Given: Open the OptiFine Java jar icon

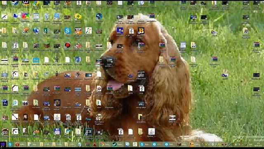Looking at the screenshot, I should point(151,132).
